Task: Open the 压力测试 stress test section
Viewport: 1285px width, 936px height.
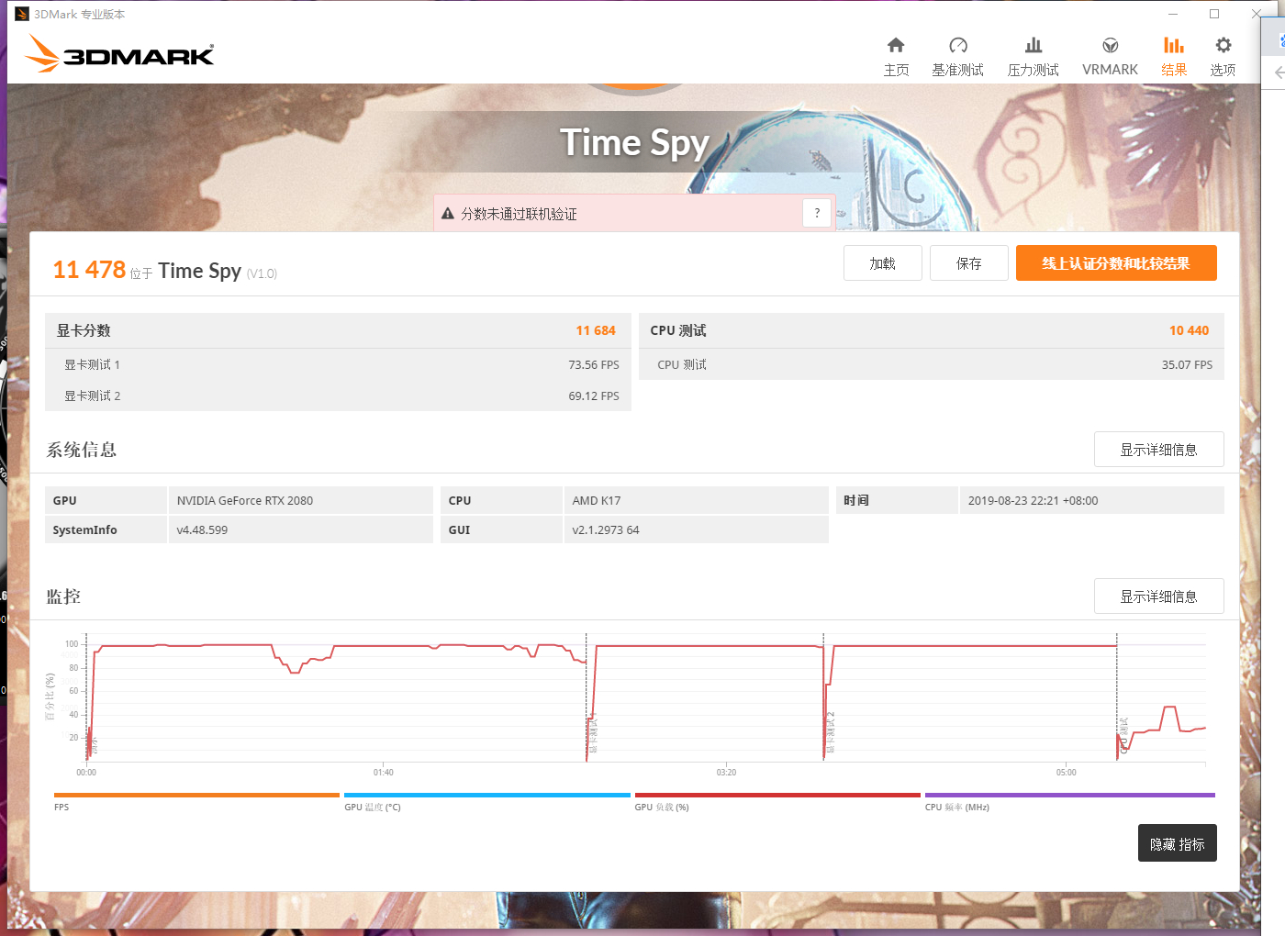Action: pyautogui.click(x=1033, y=57)
